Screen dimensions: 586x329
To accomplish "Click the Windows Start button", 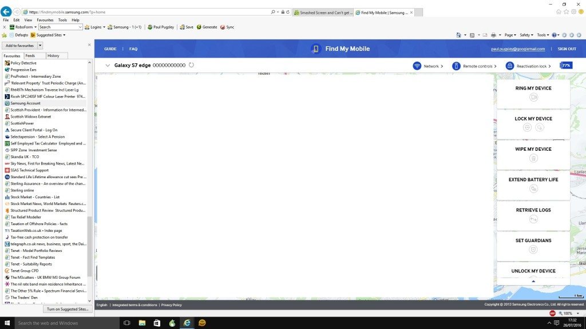I will click(7, 323).
